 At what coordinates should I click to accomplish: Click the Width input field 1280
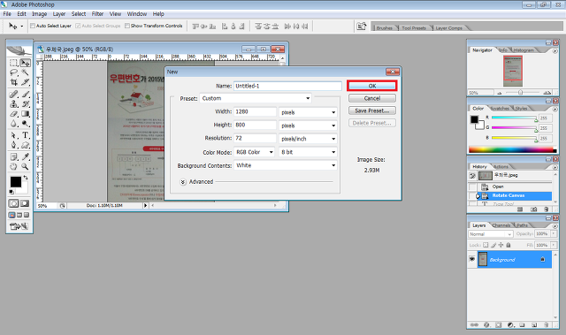[x=255, y=111]
